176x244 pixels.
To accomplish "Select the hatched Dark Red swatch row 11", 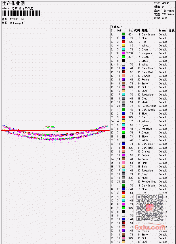I will coord(123,72).
